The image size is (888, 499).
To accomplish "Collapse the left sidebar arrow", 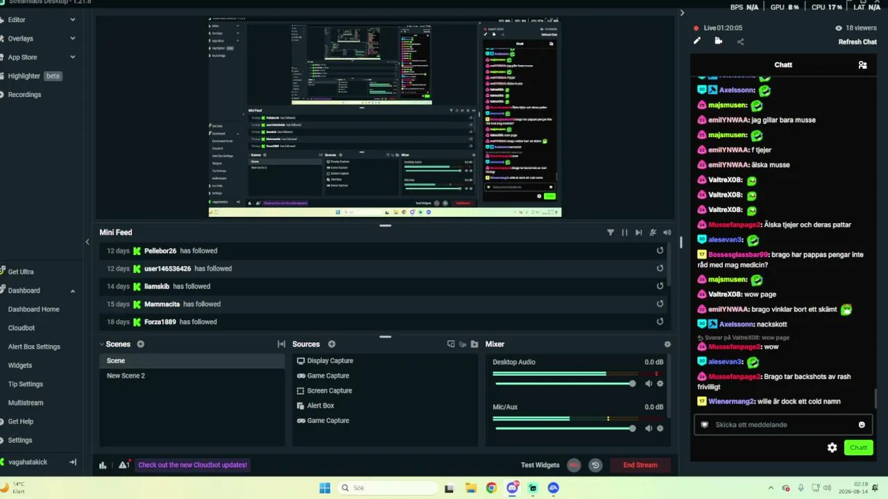I will coord(87,242).
